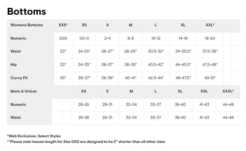
Task: Select the 38-39" hip measurement cell
Action: (x=131, y=64)
